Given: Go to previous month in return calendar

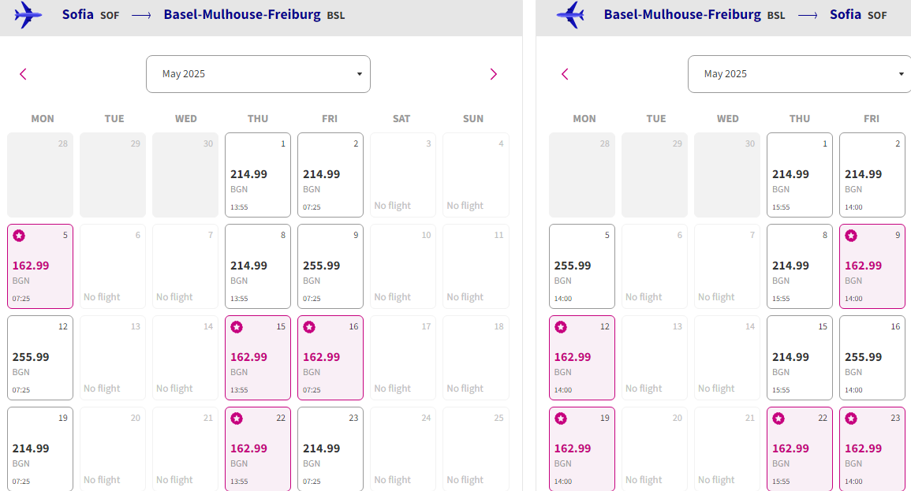Looking at the screenshot, I should click(x=565, y=74).
